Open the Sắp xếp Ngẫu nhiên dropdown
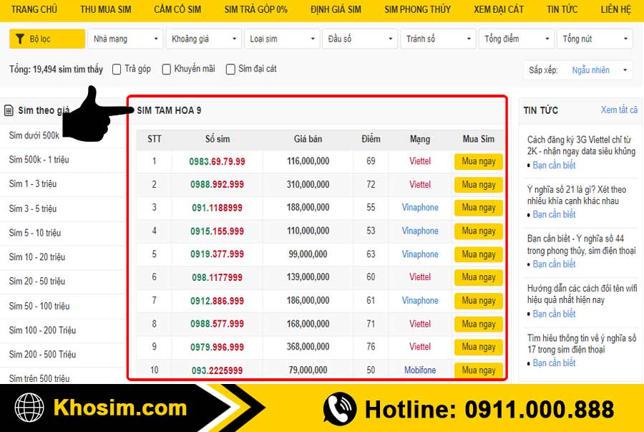The width and height of the screenshot is (644, 432). click(600, 70)
